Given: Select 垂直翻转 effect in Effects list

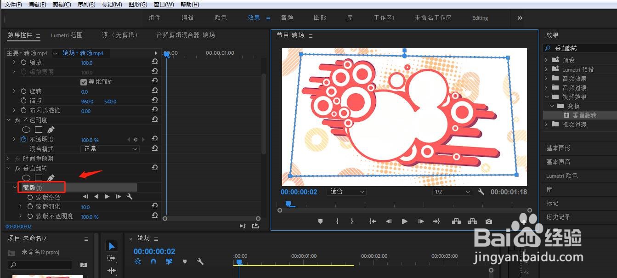Looking at the screenshot, I should (584, 115).
